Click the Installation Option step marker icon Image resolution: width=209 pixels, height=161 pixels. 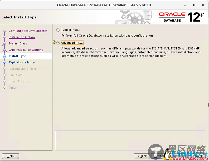[5, 37]
